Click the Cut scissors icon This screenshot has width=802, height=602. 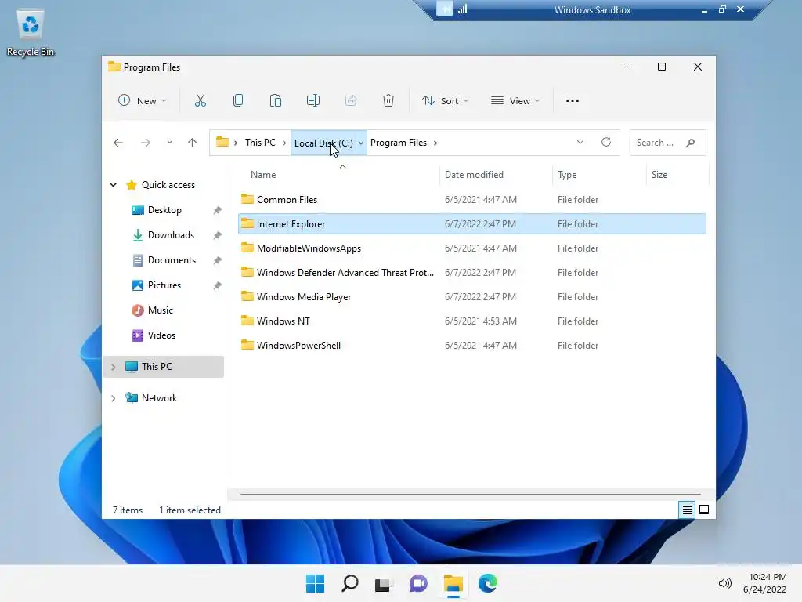pos(200,101)
